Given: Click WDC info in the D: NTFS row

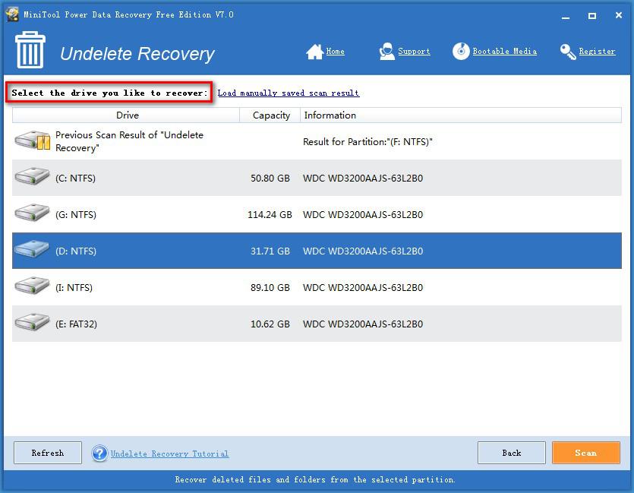Looking at the screenshot, I should pos(363,251).
